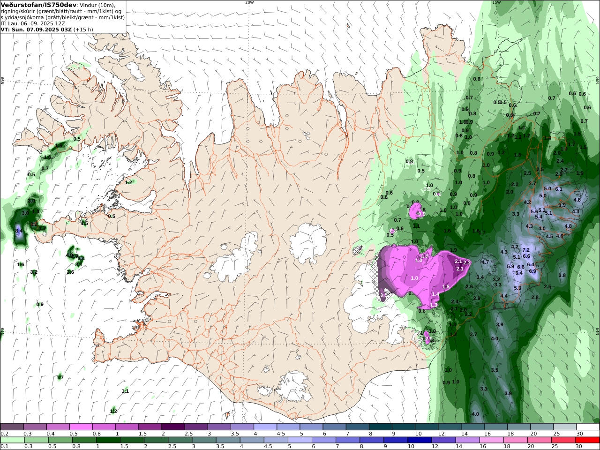Screen dimensions: 600x450
Task: Click the 3.8 precipitation value on the map
Action: [562, 276]
